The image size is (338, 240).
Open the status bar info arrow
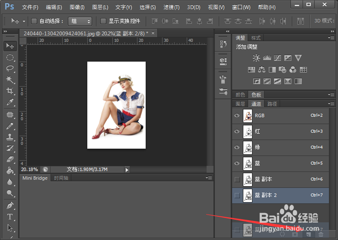coord(127,170)
